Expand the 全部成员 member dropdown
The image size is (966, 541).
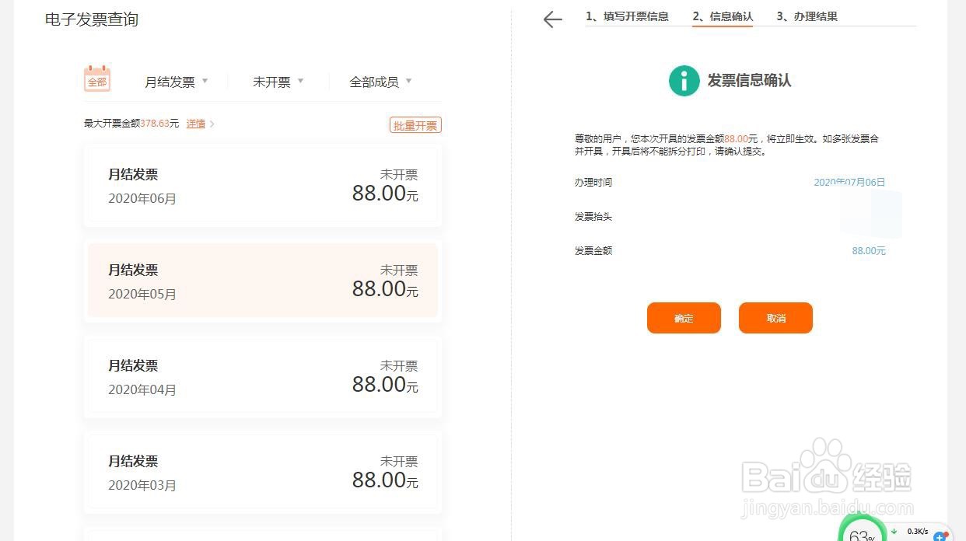pos(380,81)
